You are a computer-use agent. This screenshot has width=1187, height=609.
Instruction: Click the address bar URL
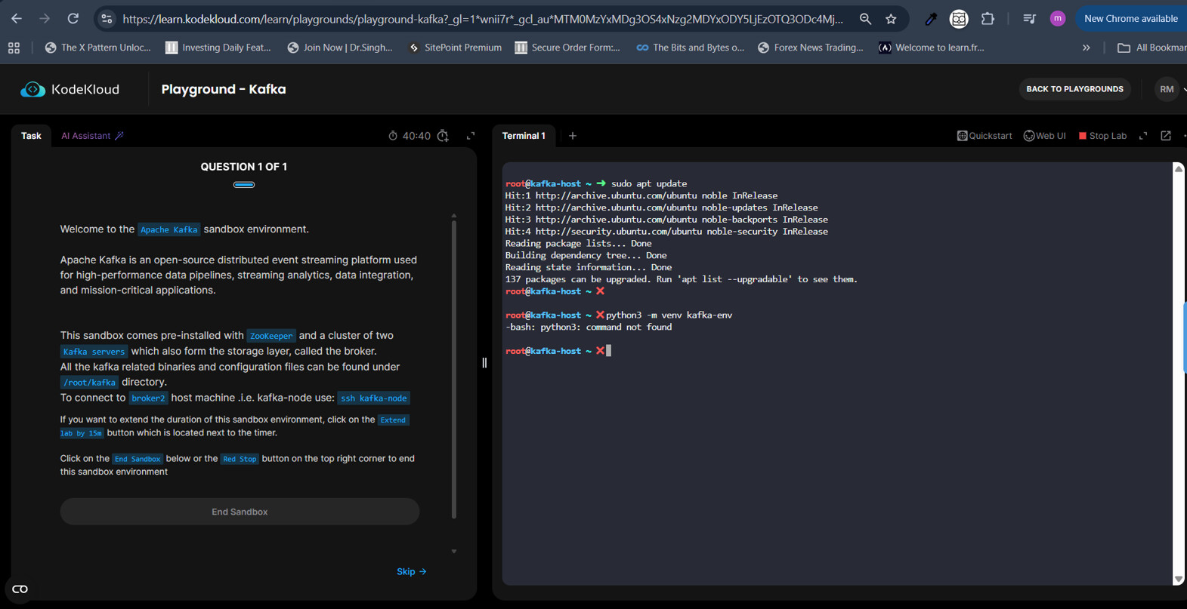pos(482,19)
